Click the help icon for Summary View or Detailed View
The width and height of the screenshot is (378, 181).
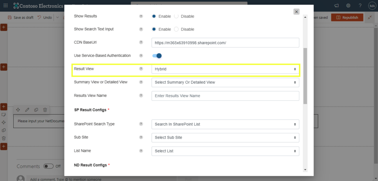[141, 82]
